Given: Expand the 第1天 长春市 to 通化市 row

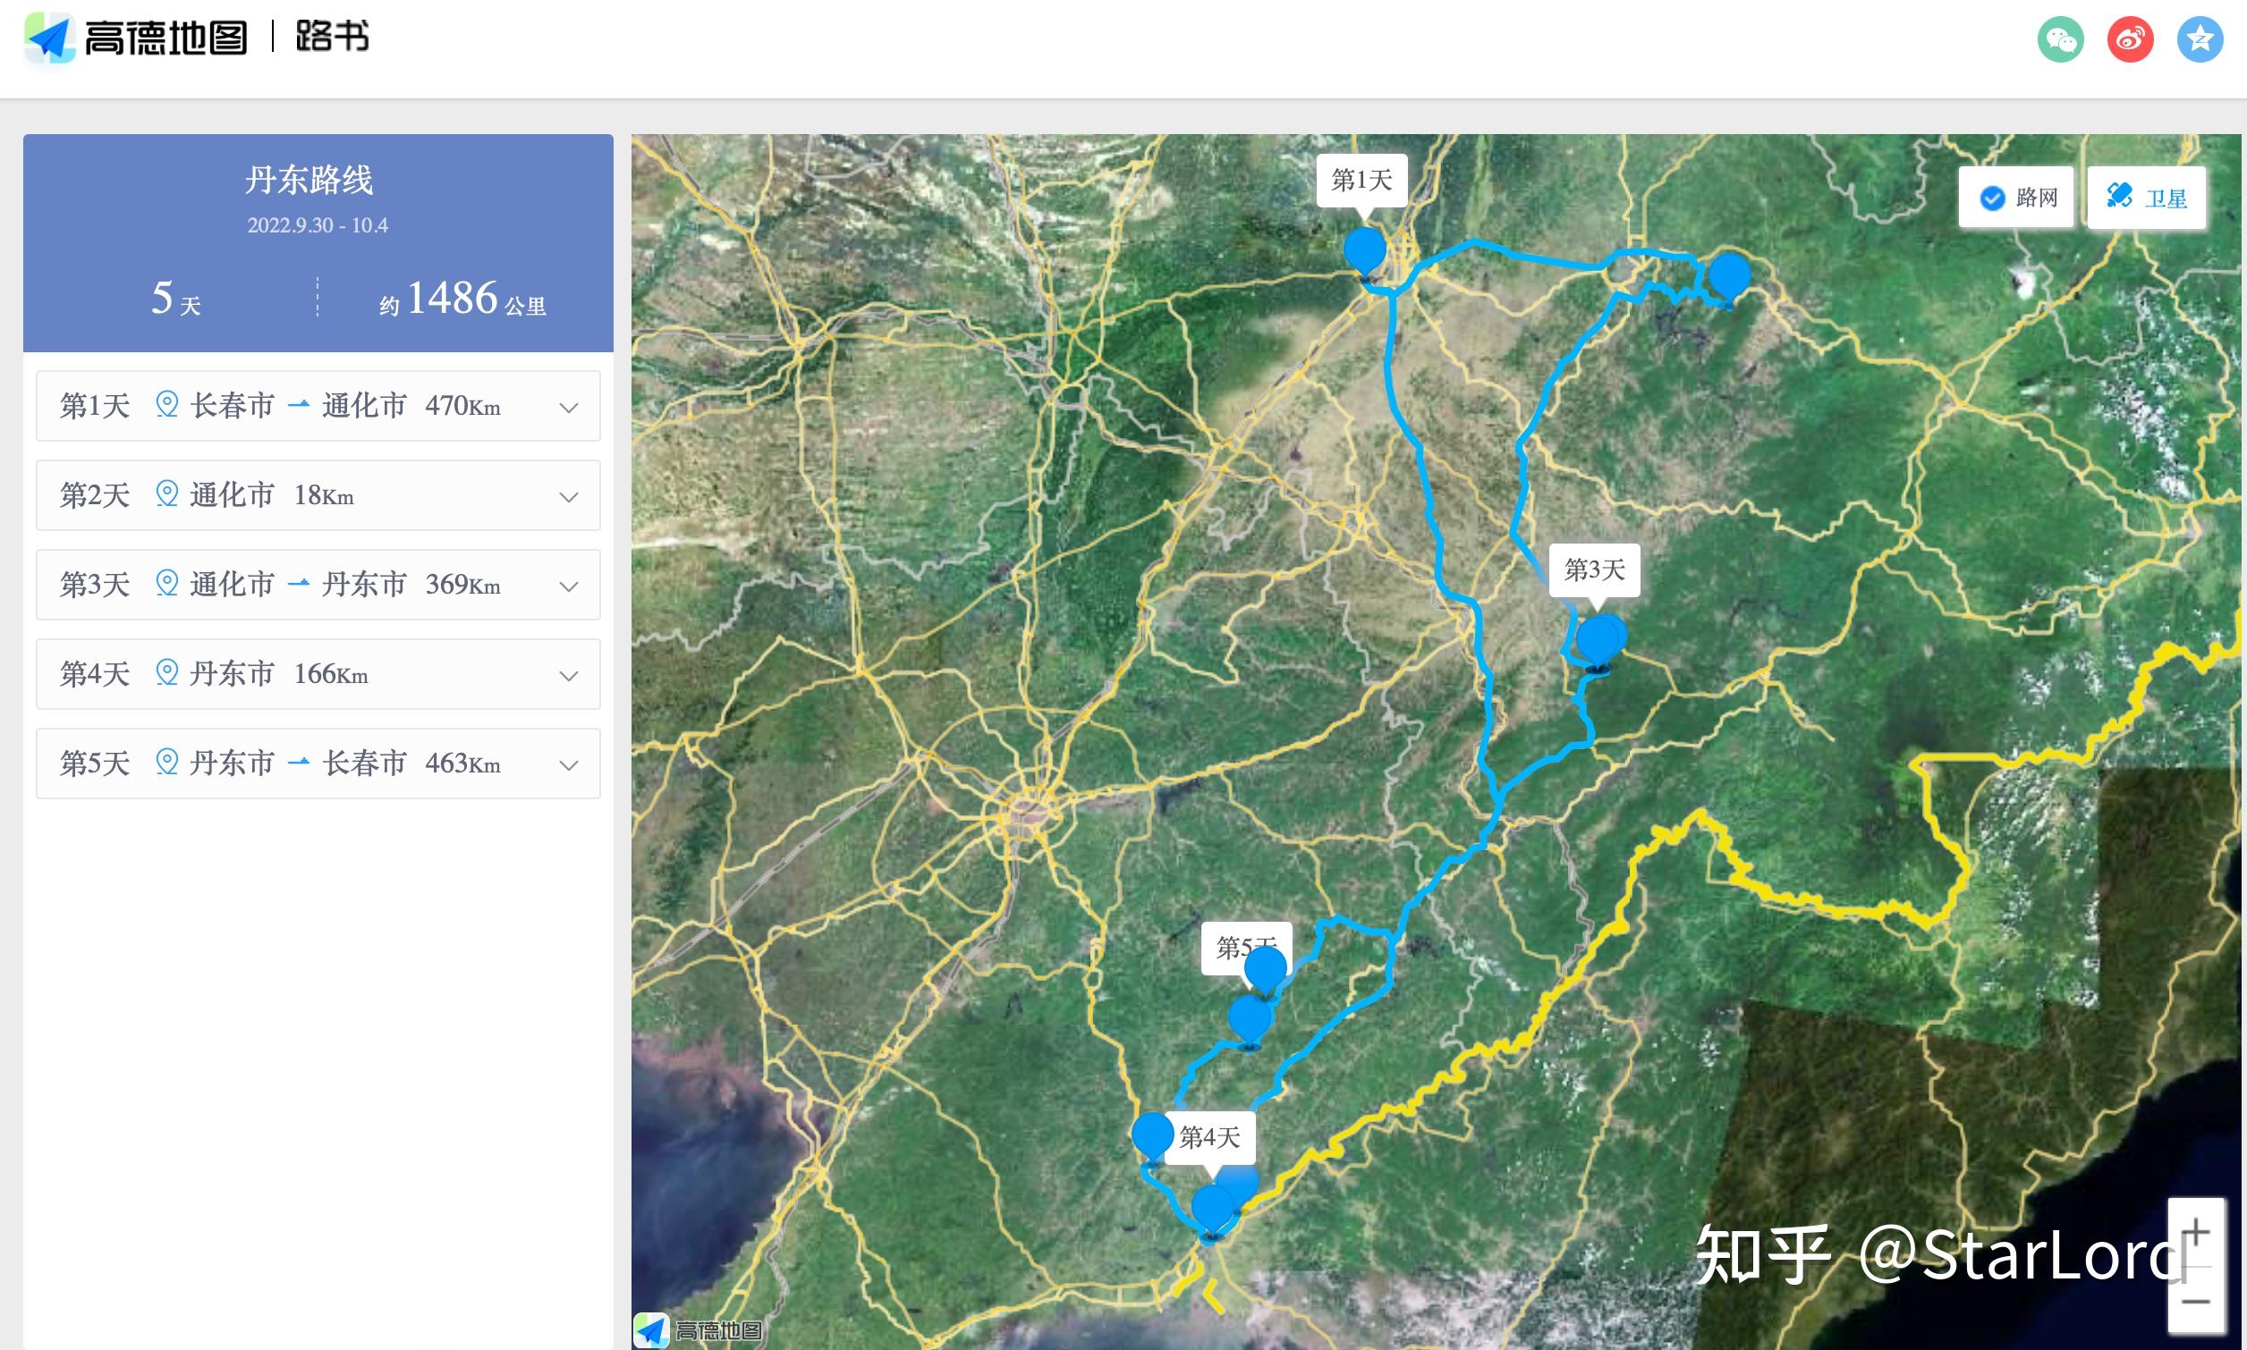Looking at the screenshot, I should [569, 407].
